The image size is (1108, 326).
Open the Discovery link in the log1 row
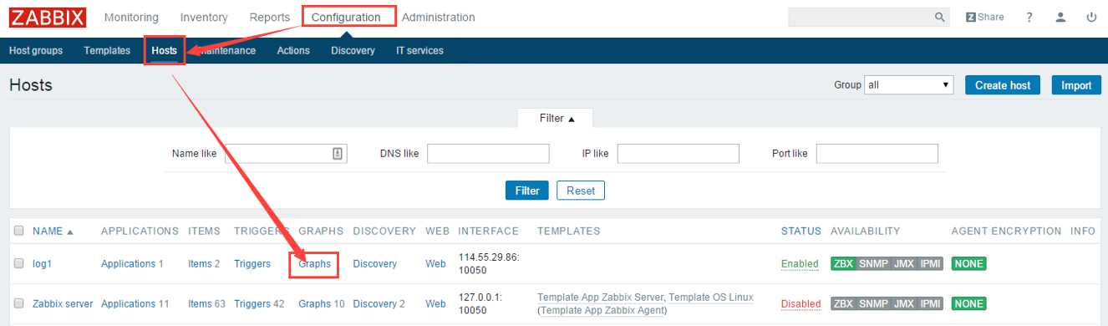coord(375,263)
